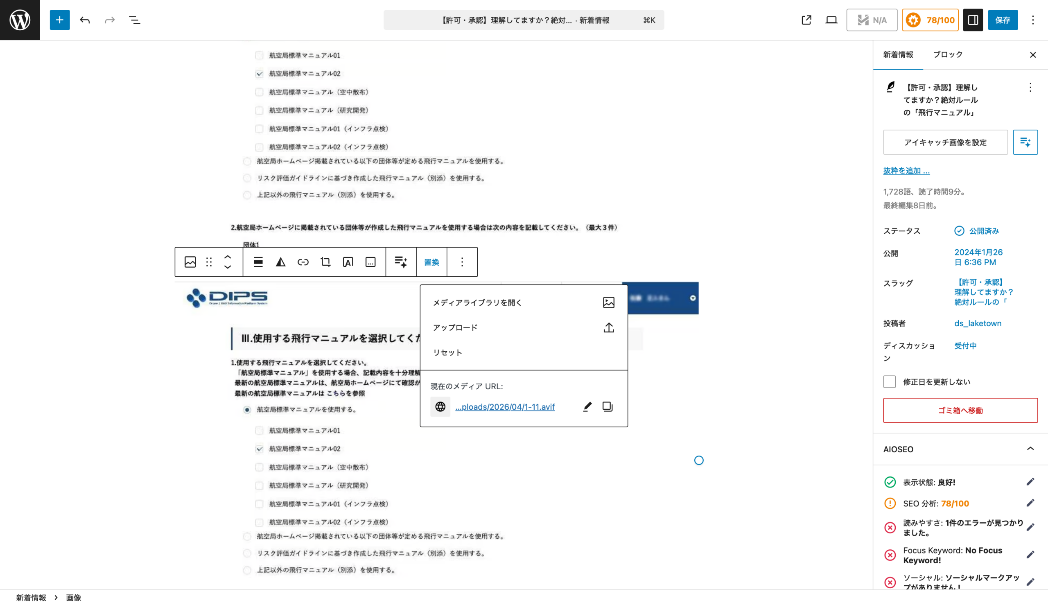Viewport: 1048px width, 605px height.
Task: Apply a duotone filter on the image
Action: coord(280,262)
